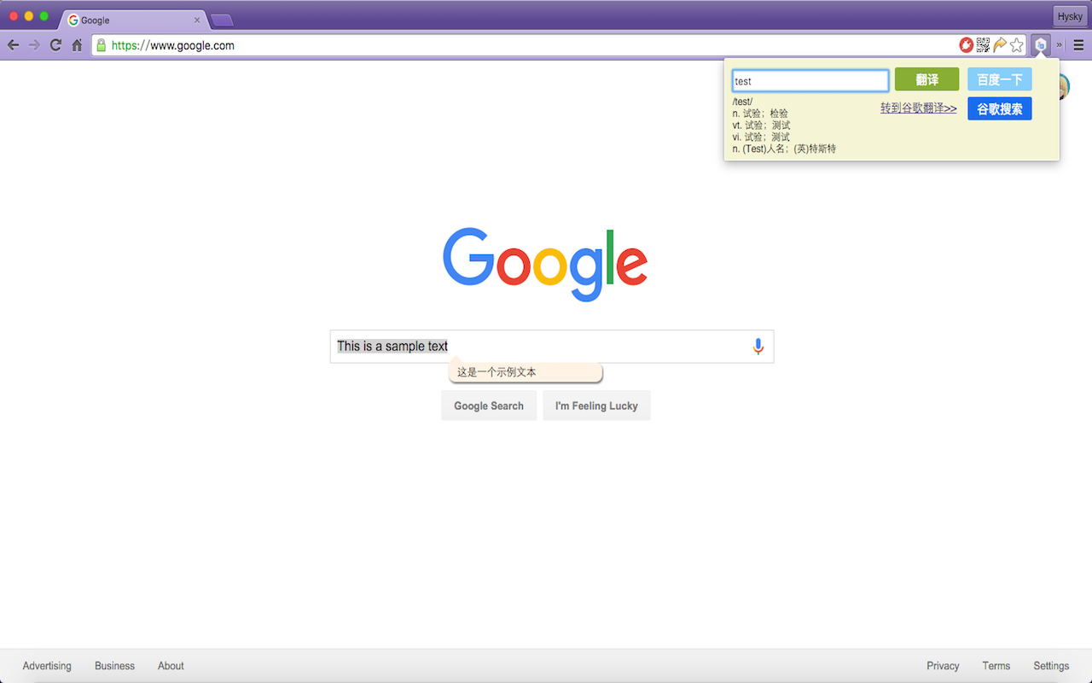This screenshot has width=1092, height=683.
Task: Click the I'm Feeling Lucky button
Action: [596, 406]
